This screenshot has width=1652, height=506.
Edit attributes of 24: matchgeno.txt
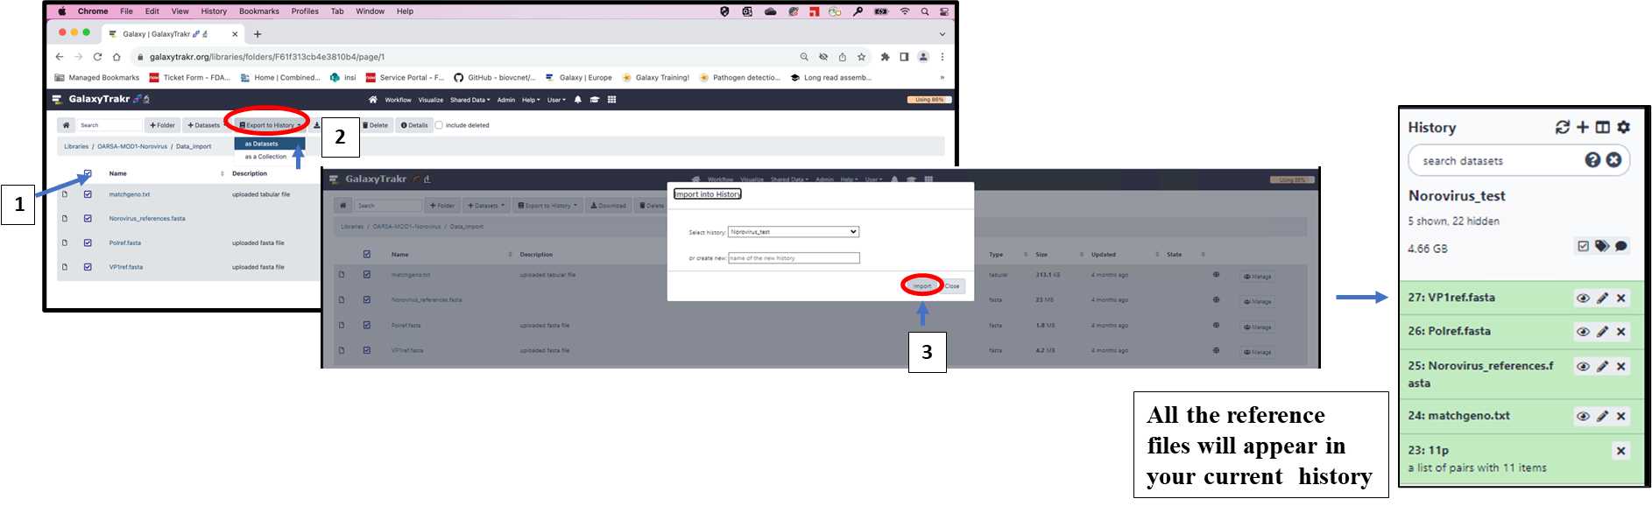1602,416
